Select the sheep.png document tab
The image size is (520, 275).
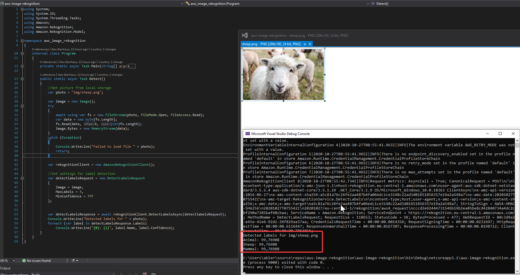[x=269, y=44]
